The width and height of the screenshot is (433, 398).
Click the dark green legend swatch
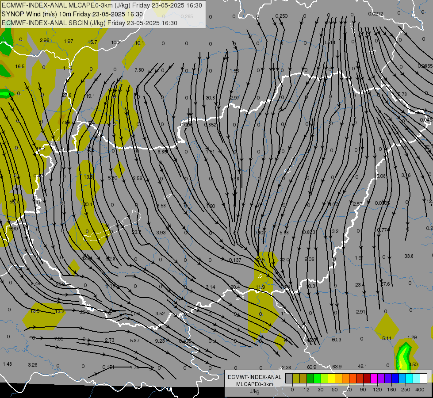(310, 378)
